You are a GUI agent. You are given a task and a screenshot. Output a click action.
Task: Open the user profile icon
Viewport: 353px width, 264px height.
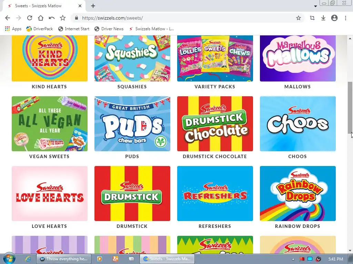pos(334,18)
